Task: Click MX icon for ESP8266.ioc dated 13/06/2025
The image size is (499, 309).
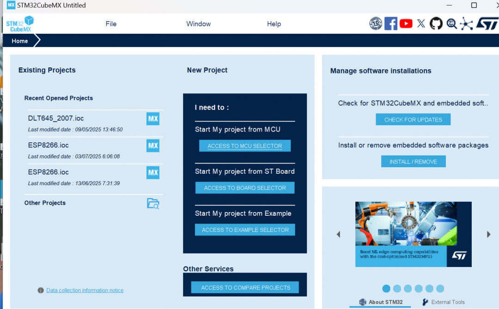Action: pos(153,172)
